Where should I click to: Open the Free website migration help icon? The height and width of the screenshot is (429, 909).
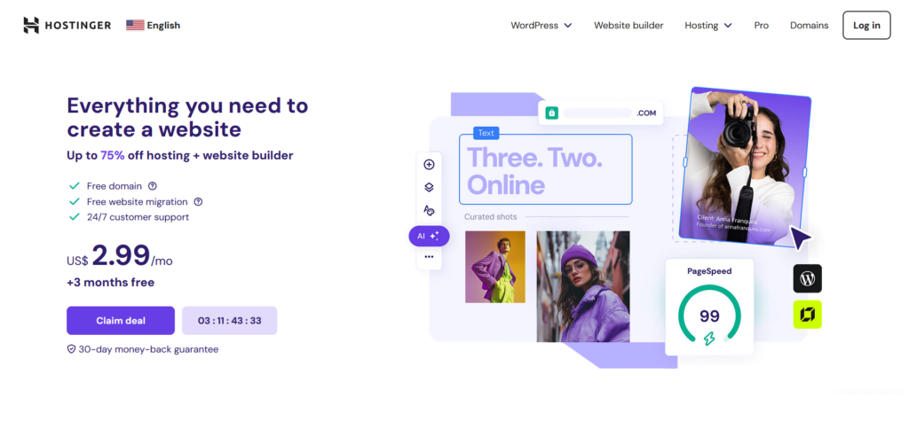pyautogui.click(x=198, y=201)
